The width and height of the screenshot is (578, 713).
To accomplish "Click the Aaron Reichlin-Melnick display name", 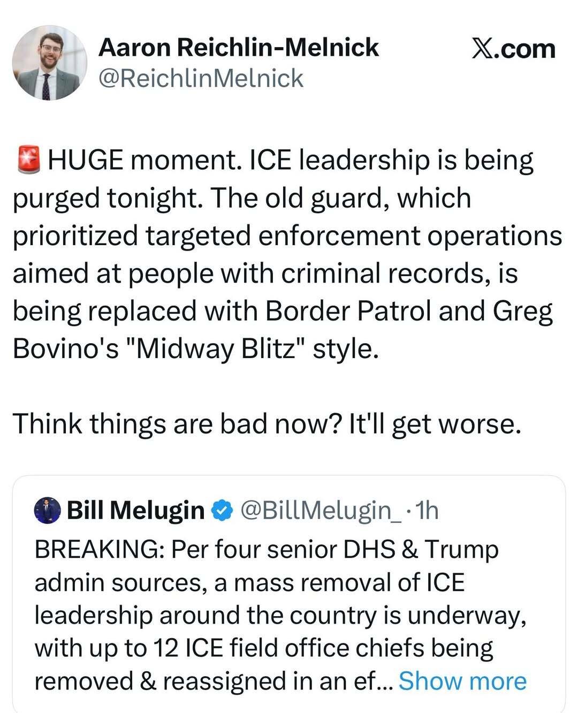I will pyautogui.click(x=238, y=48).
